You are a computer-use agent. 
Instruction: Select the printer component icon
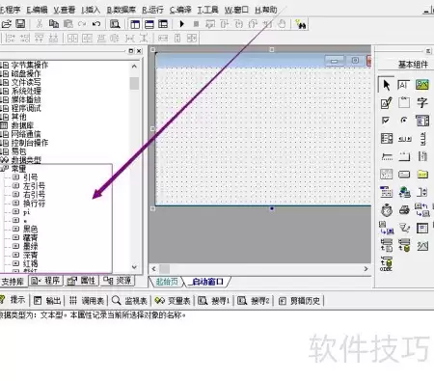(x=404, y=210)
